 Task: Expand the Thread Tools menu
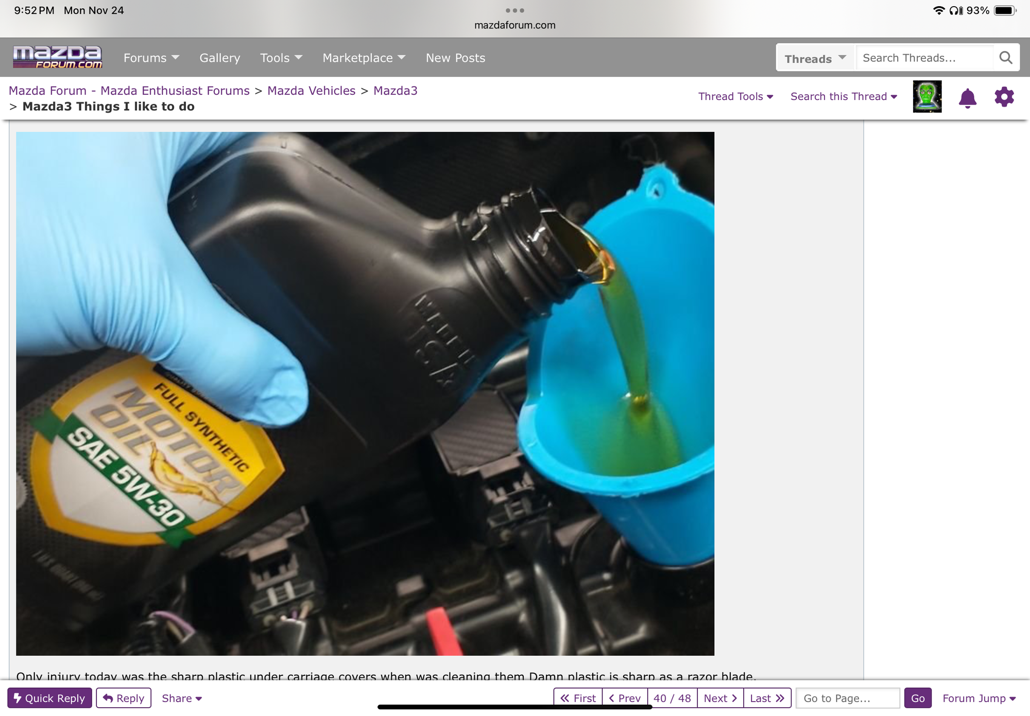[735, 96]
